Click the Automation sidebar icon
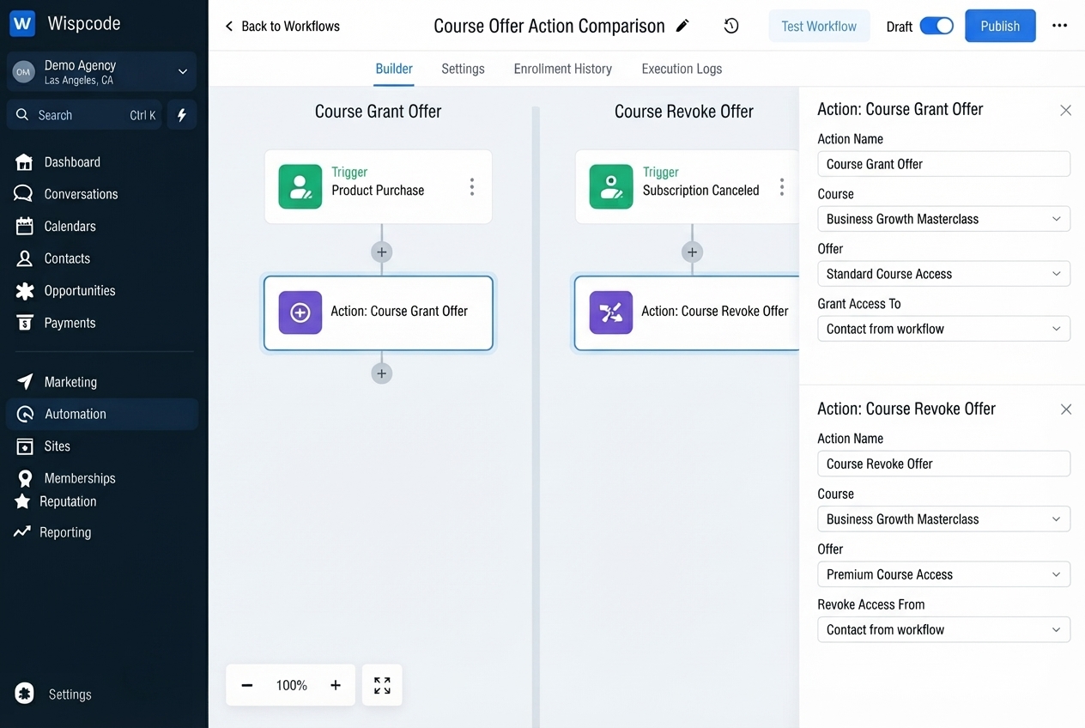The image size is (1085, 728). pyautogui.click(x=25, y=414)
